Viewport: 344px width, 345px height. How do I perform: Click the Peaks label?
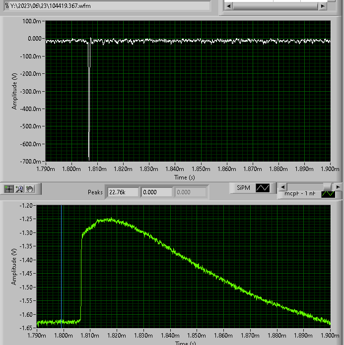(x=95, y=192)
